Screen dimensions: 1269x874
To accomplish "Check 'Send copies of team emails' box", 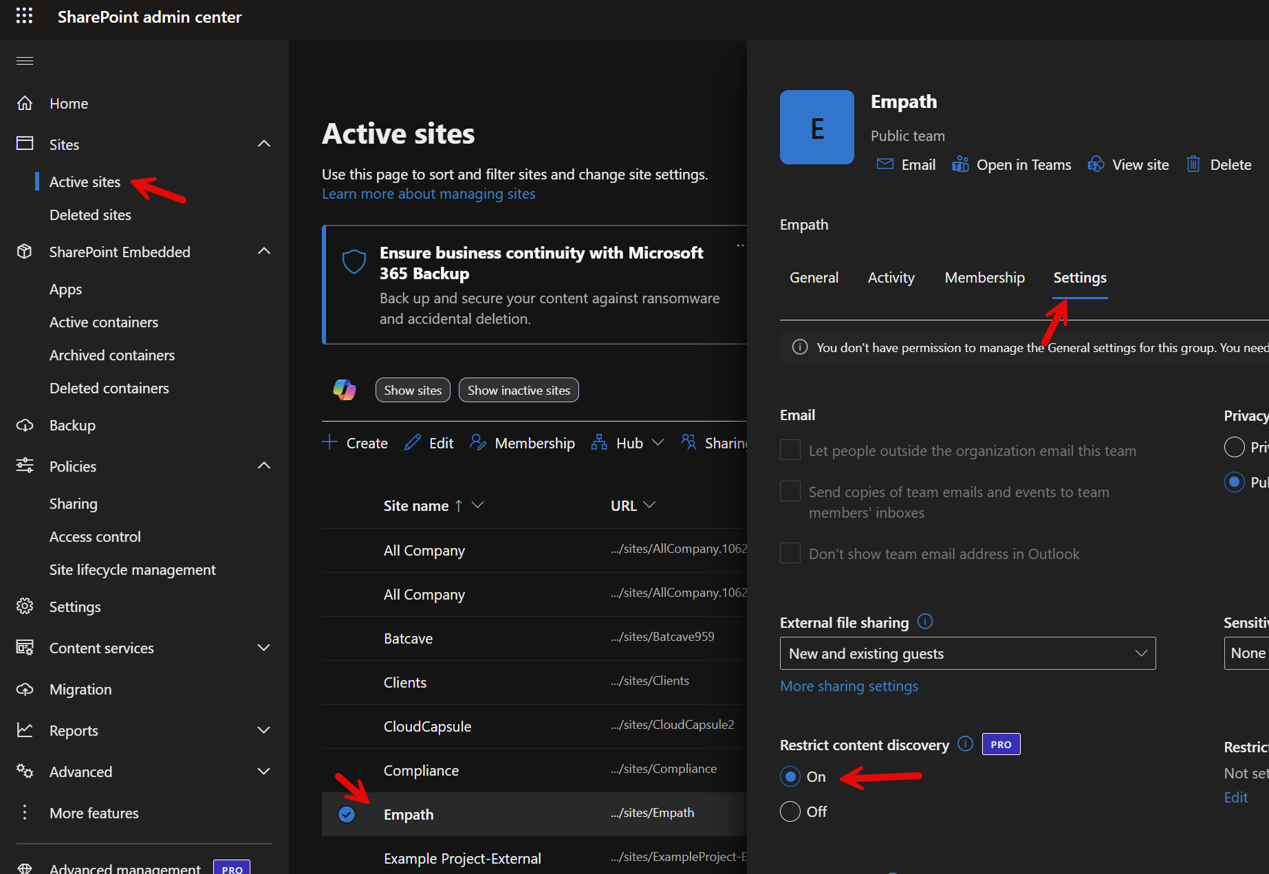I will tap(790, 492).
